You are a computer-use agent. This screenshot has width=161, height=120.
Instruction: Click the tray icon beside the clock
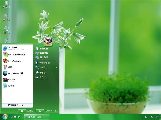tap(152, 117)
